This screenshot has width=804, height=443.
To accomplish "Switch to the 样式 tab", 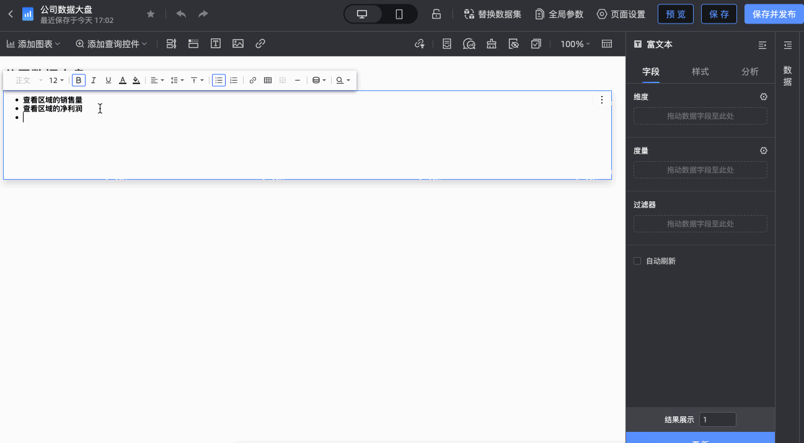I will pyautogui.click(x=700, y=71).
